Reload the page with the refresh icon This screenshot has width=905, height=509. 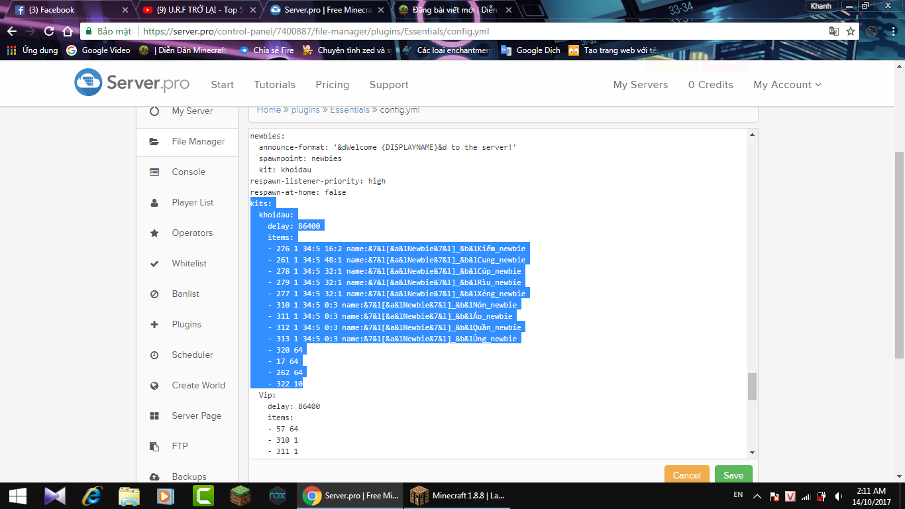pyautogui.click(x=49, y=31)
